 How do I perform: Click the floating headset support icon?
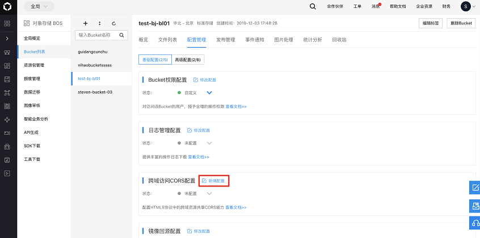click(x=475, y=223)
